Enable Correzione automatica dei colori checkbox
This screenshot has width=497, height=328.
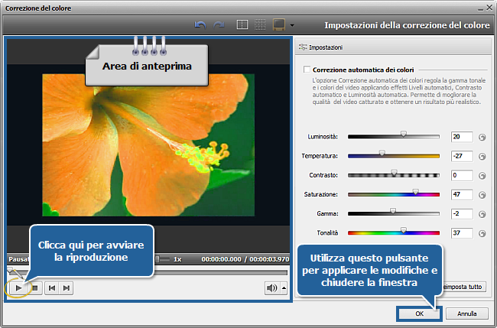click(307, 70)
